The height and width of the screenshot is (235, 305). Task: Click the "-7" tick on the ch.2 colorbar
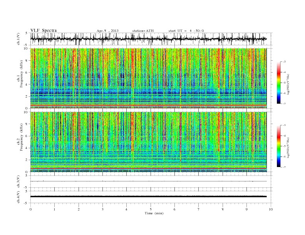click(x=284, y=167)
